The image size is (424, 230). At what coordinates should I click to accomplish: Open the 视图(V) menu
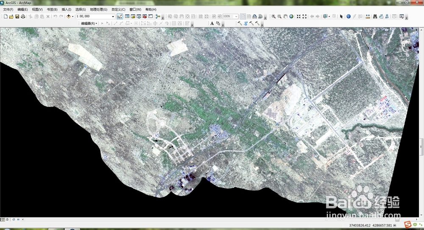coord(37,9)
